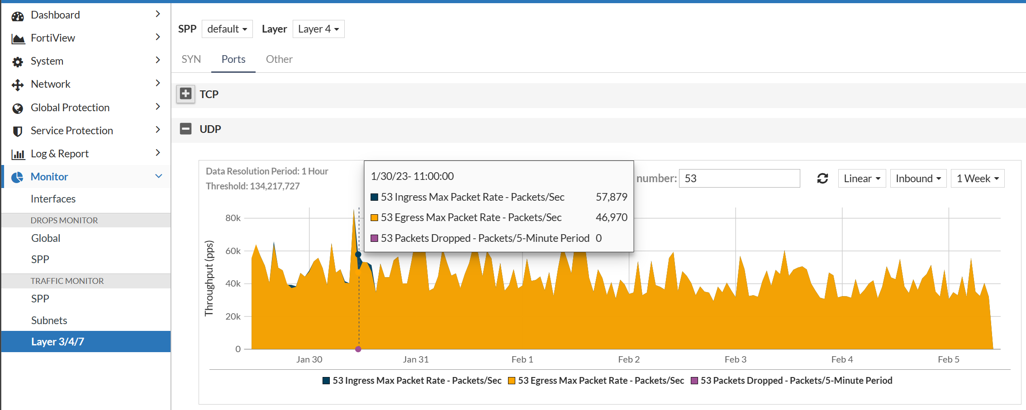Viewport: 1026px width, 410px height.
Task: Change the 1 Week time range dropdown
Action: 977,178
